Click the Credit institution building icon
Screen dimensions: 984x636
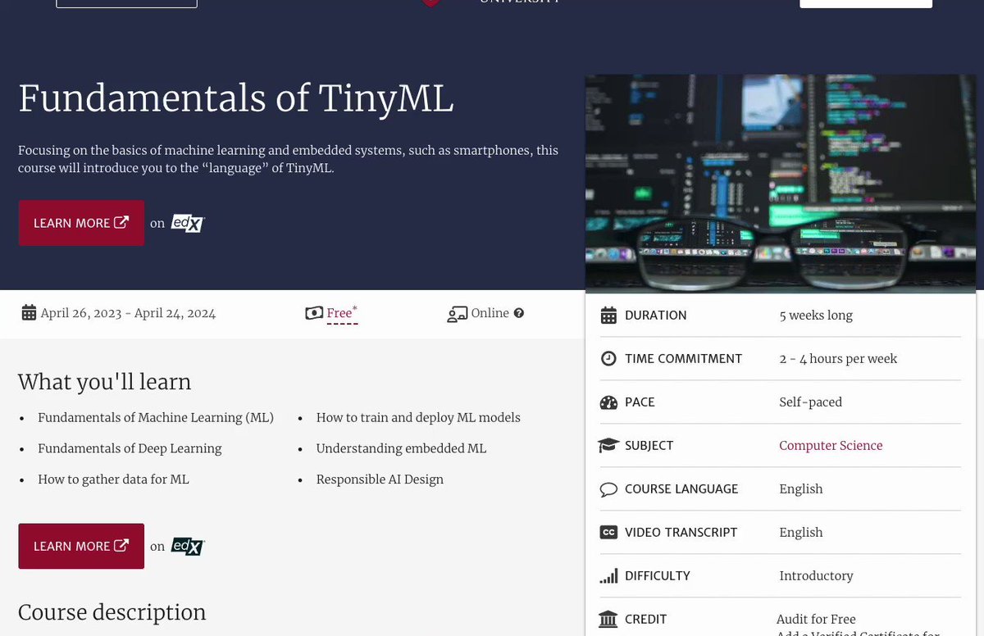click(x=608, y=620)
